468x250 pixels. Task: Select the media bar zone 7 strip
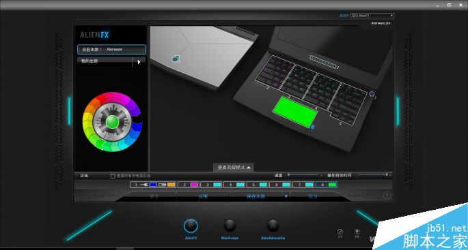pyautogui.click(x=322, y=61)
